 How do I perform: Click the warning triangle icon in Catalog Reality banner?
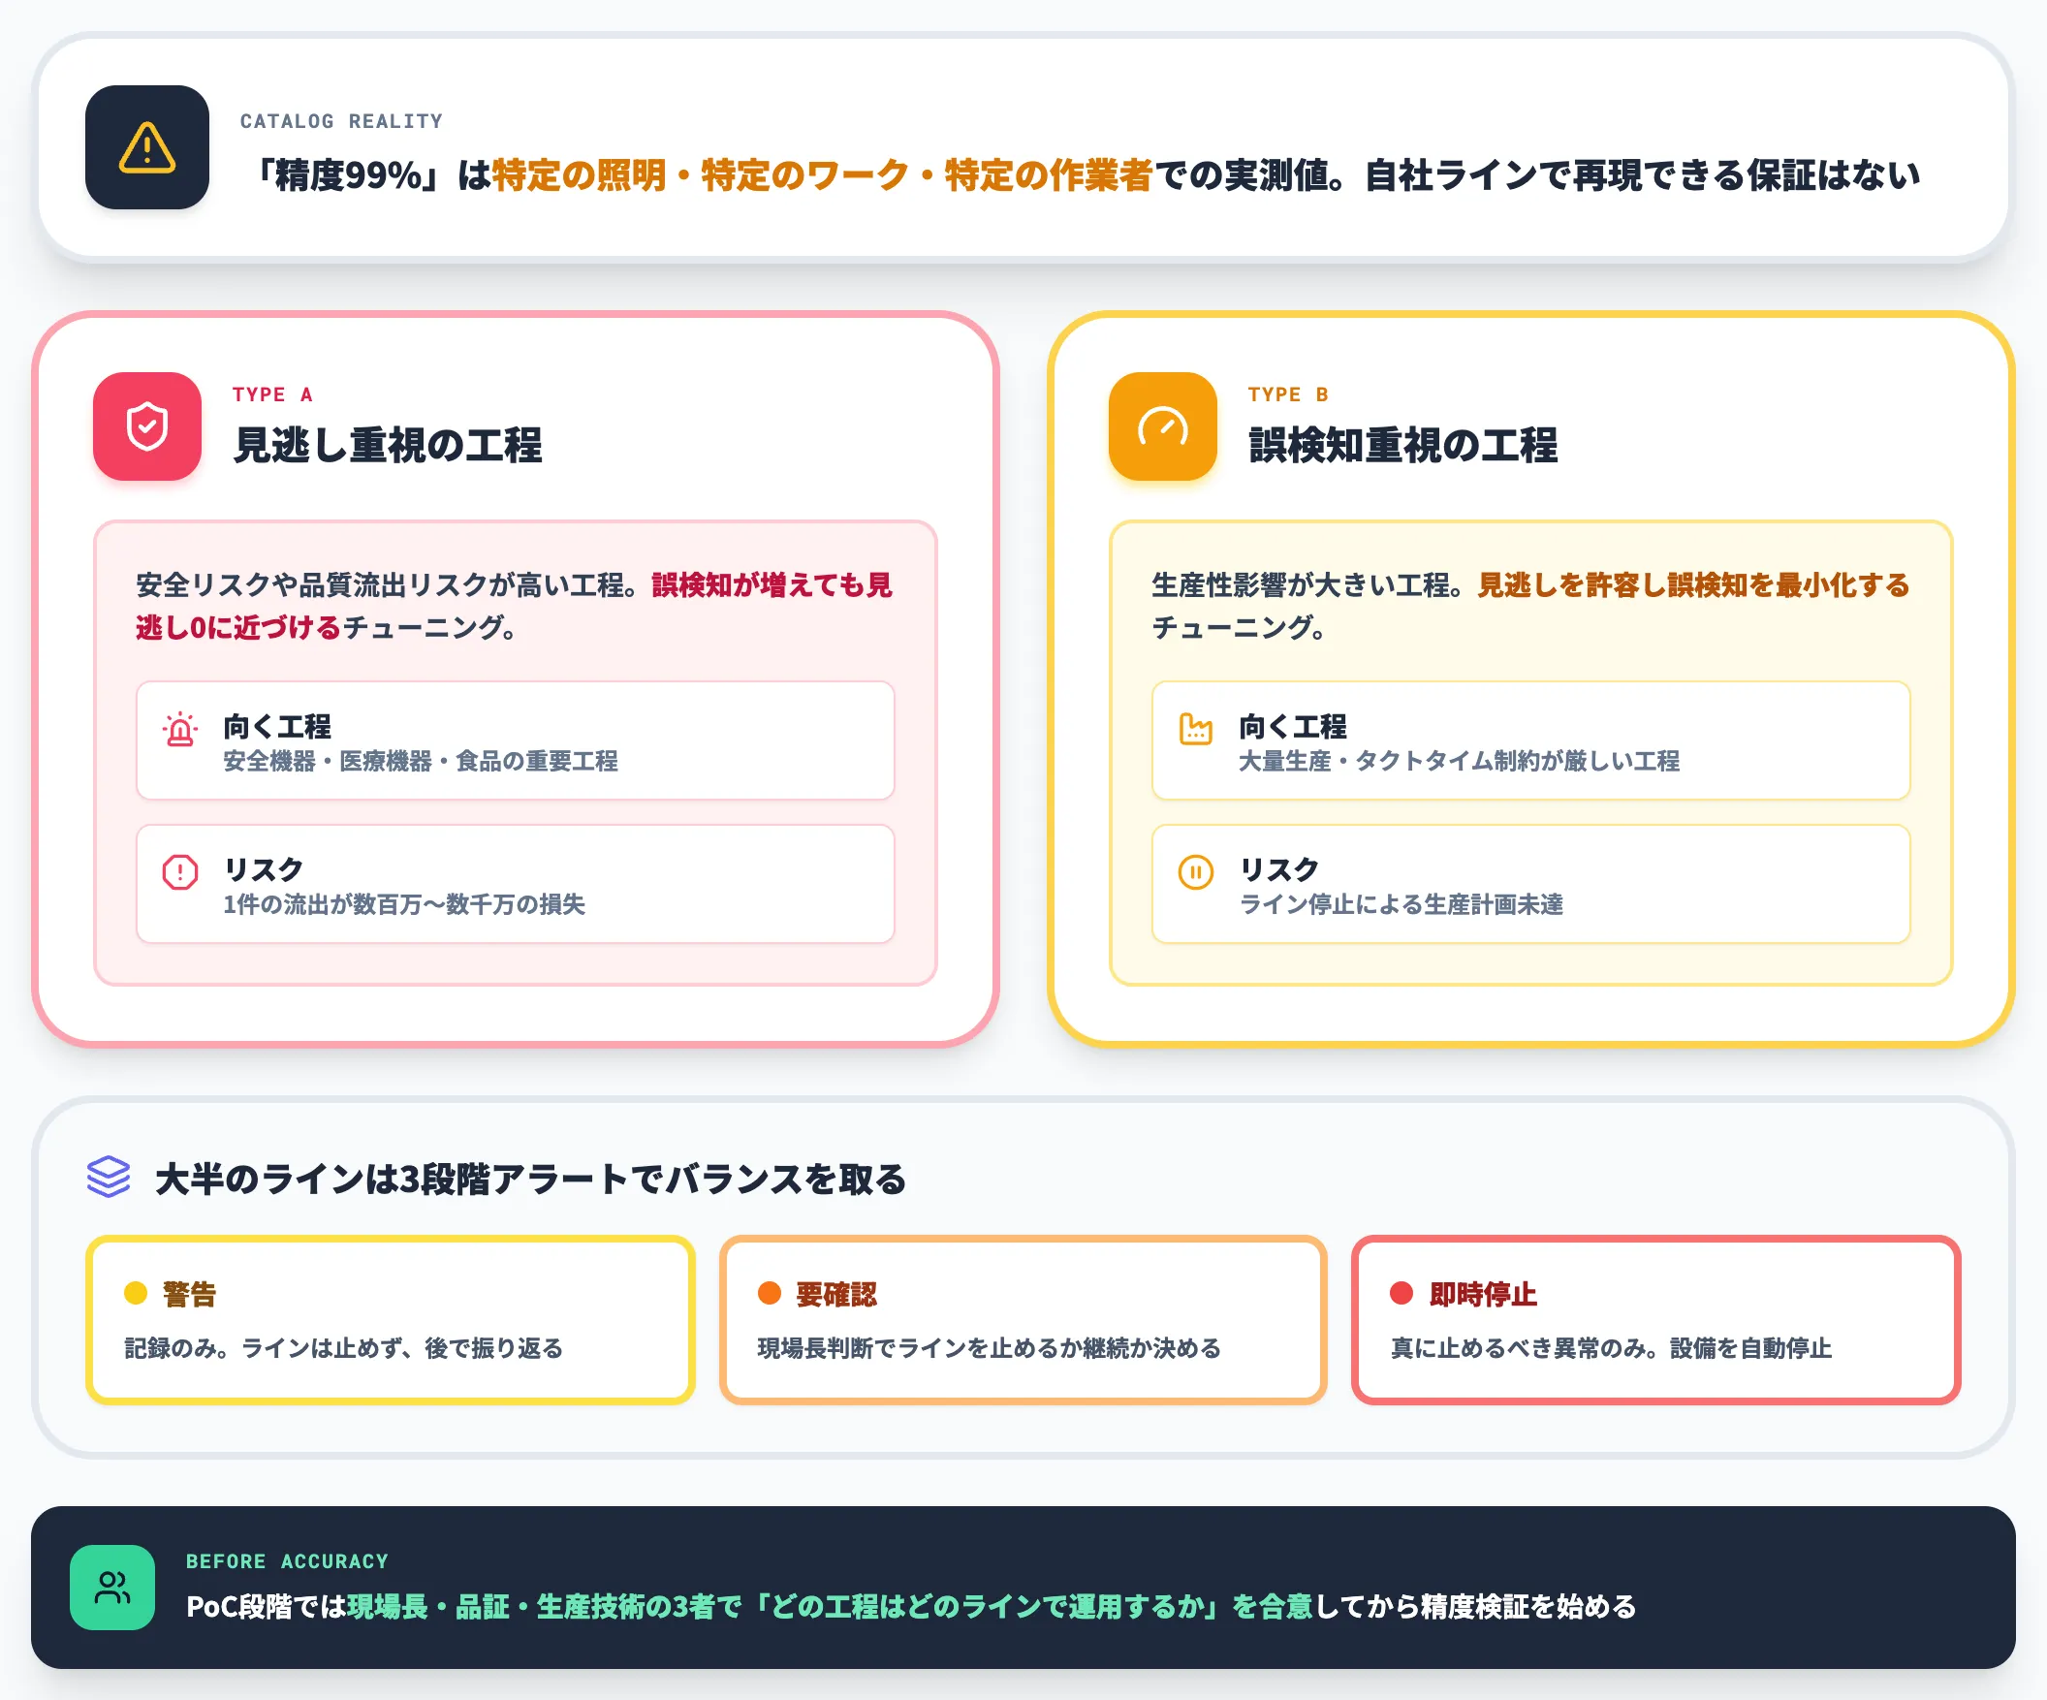pyautogui.click(x=147, y=147)
